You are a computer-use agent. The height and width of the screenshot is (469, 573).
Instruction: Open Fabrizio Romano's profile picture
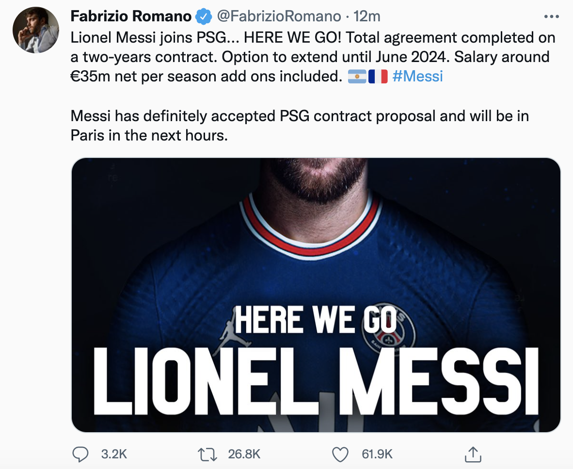click(36, 30)
